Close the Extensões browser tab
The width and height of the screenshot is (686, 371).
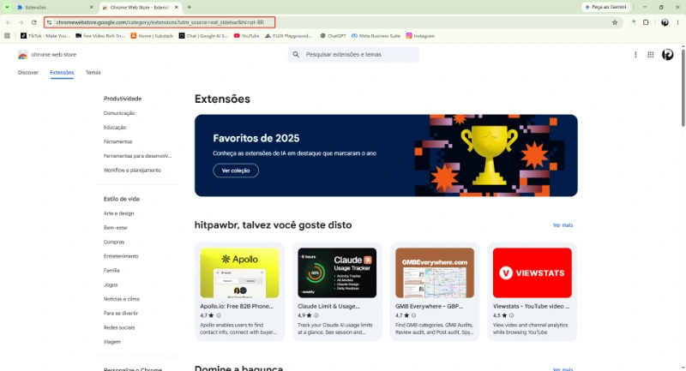coord(91,8)
